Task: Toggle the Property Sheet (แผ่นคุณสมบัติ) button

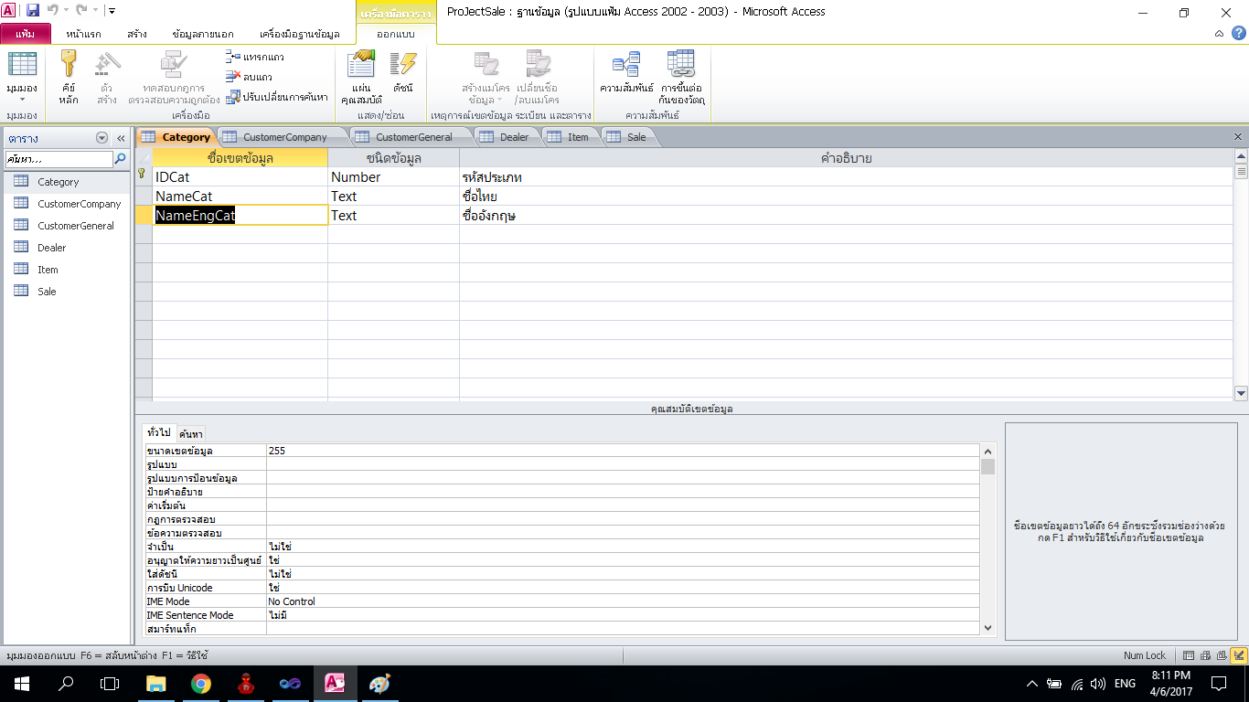Action: 361,79
